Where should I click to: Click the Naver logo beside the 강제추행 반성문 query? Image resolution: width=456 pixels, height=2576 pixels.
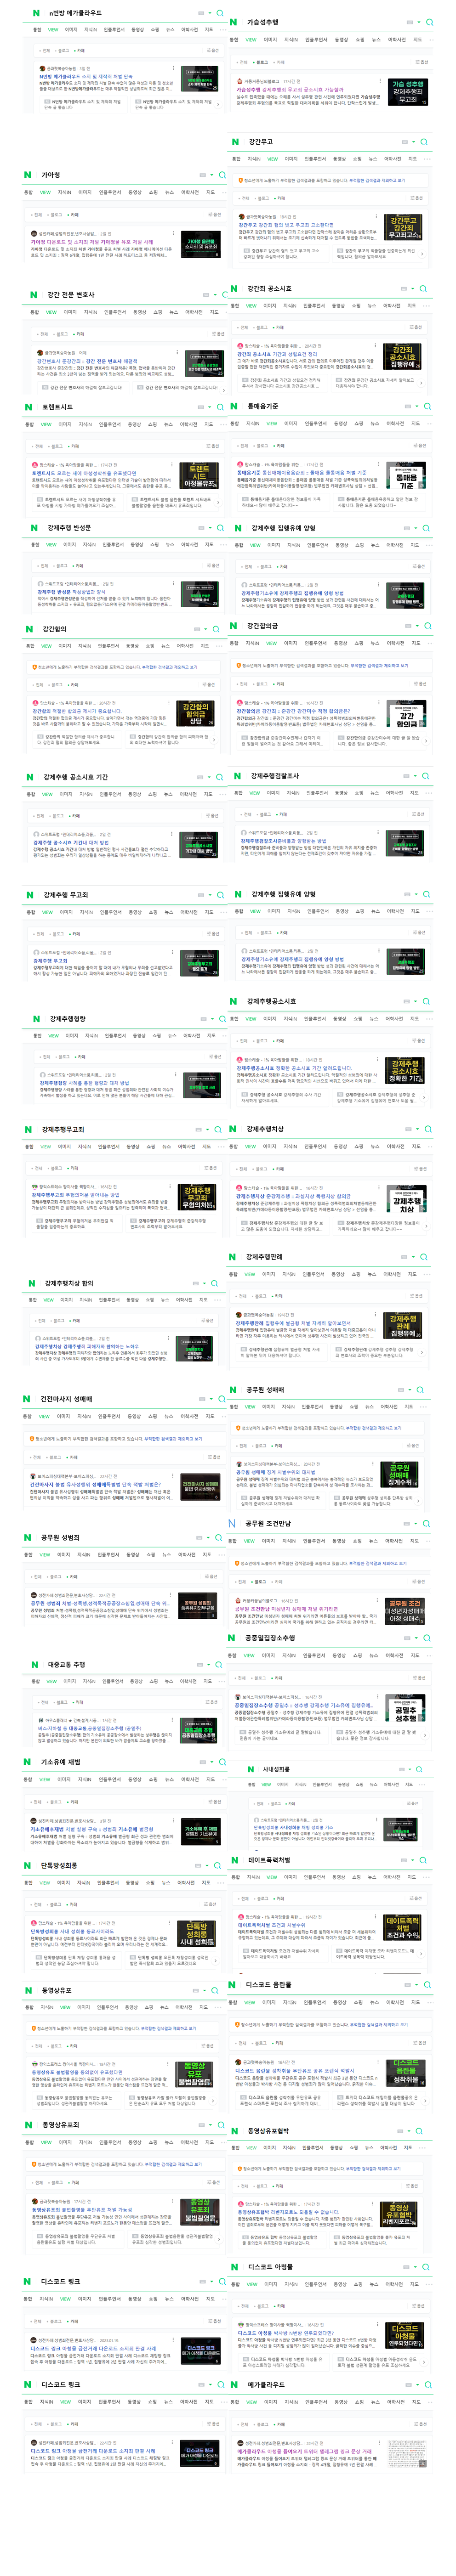34,528
